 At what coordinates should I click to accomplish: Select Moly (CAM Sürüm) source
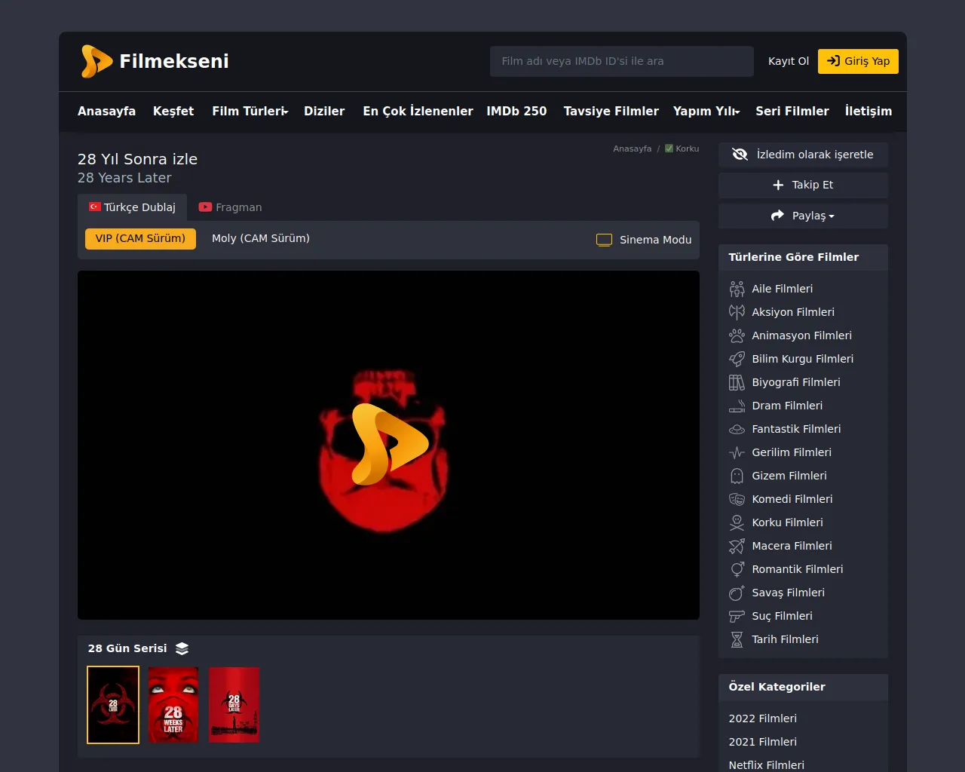click(260, 238)
